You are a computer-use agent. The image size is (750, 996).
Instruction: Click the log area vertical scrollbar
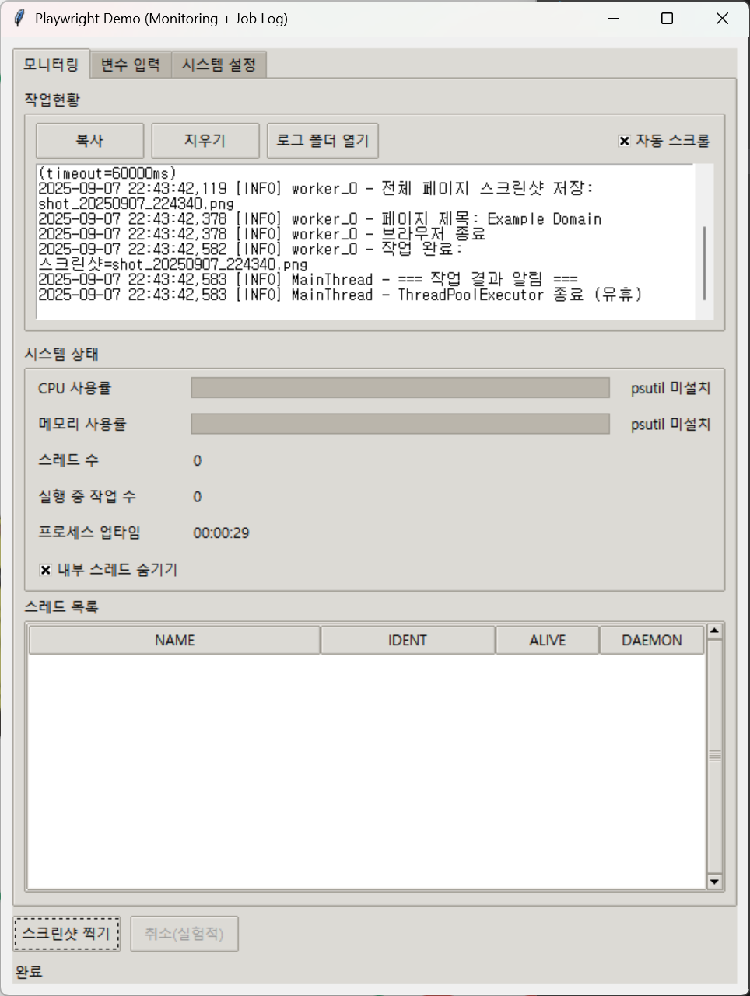(x=704, y=263)
